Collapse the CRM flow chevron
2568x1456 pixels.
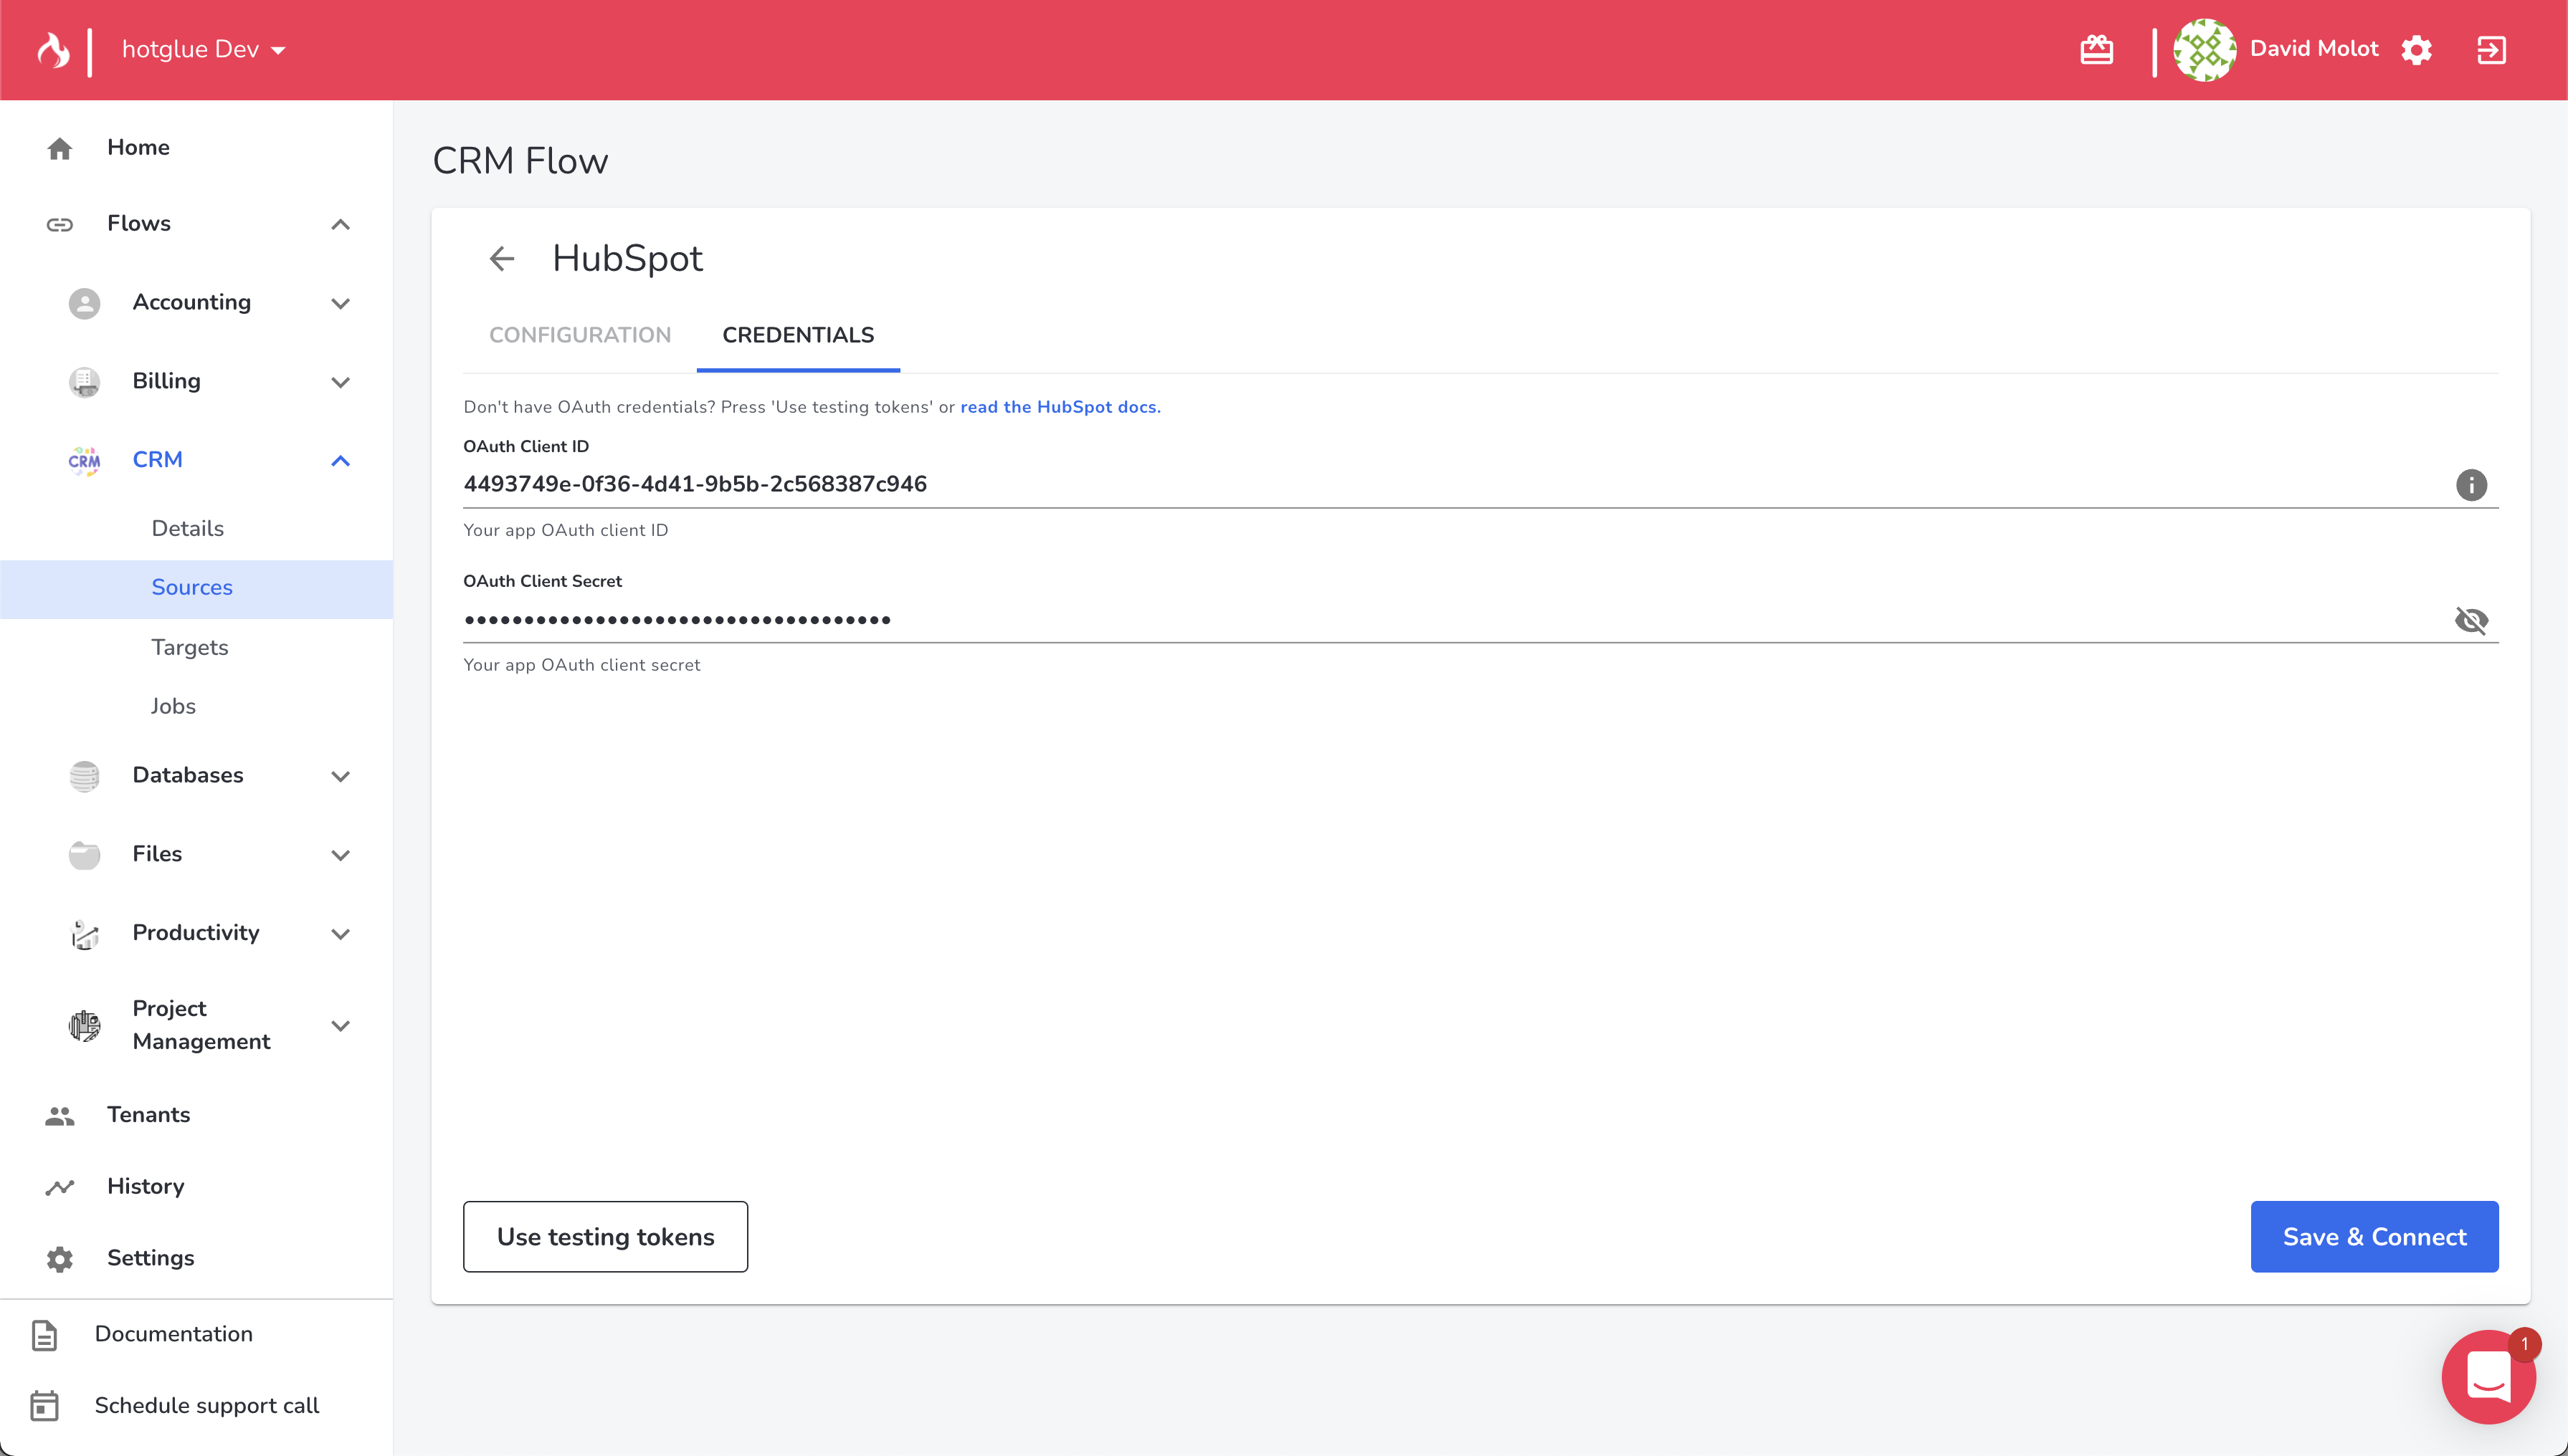pos(340,461)
